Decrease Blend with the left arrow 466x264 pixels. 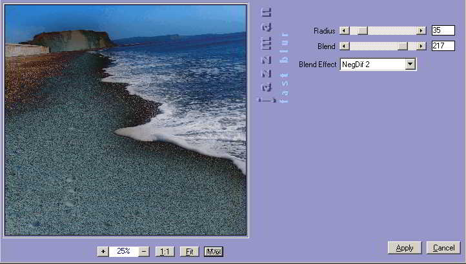tap(344, 46)
